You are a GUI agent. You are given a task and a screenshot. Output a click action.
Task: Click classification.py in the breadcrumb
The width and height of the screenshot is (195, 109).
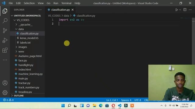click(86, 16)
